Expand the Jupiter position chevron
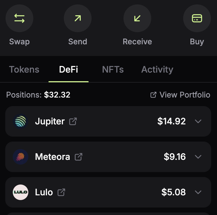This screenshot has height=215, width=217. [198, 121]
